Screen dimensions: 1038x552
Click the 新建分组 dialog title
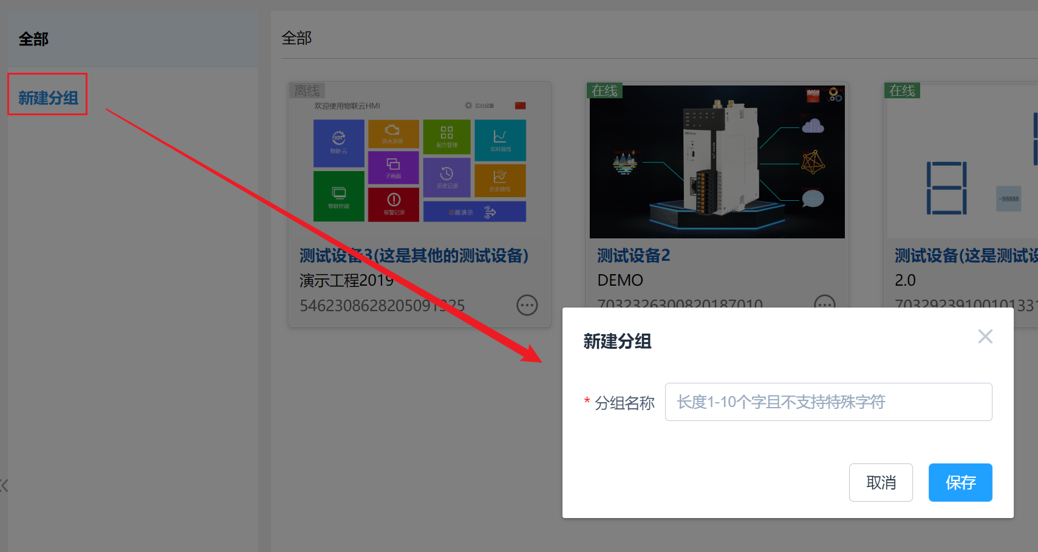[617, 341]
